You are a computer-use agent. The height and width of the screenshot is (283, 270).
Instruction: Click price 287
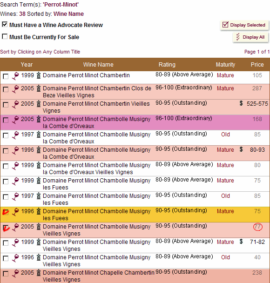(257, 88)
